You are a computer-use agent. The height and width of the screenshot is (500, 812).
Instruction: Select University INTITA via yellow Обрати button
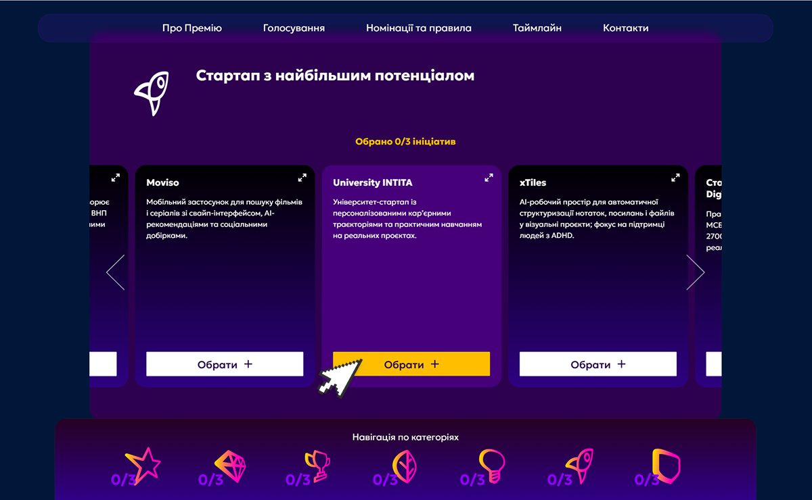tap(411, 364)
